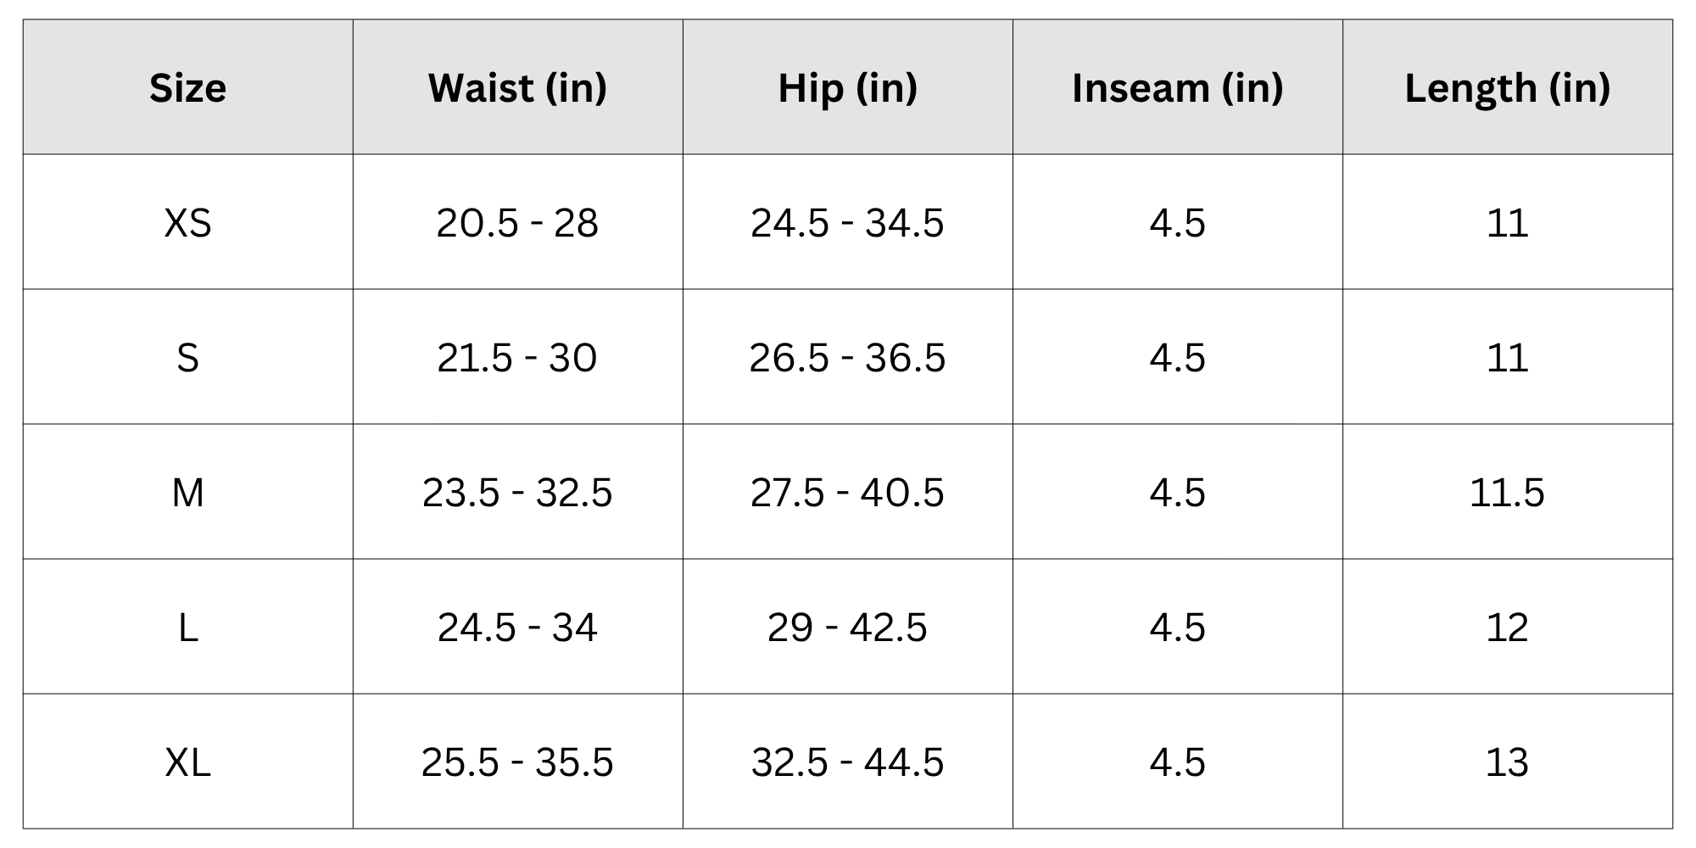Select hip range 24.5 - 34.5
Viewport: 1696px width, 848px height.
[x=847, y=223]
